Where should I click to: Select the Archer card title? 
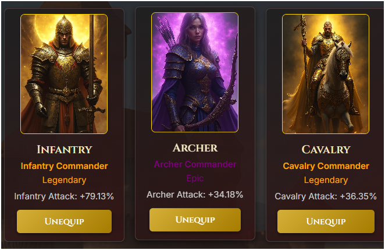point(195,148)
